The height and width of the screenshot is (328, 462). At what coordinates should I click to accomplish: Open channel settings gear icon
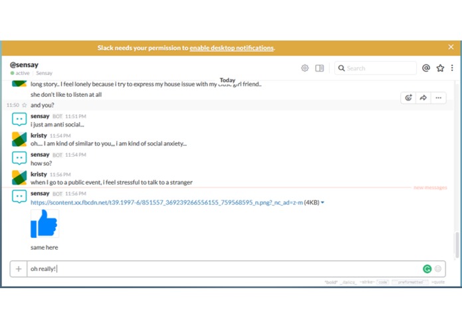click(x=304, y=68)
